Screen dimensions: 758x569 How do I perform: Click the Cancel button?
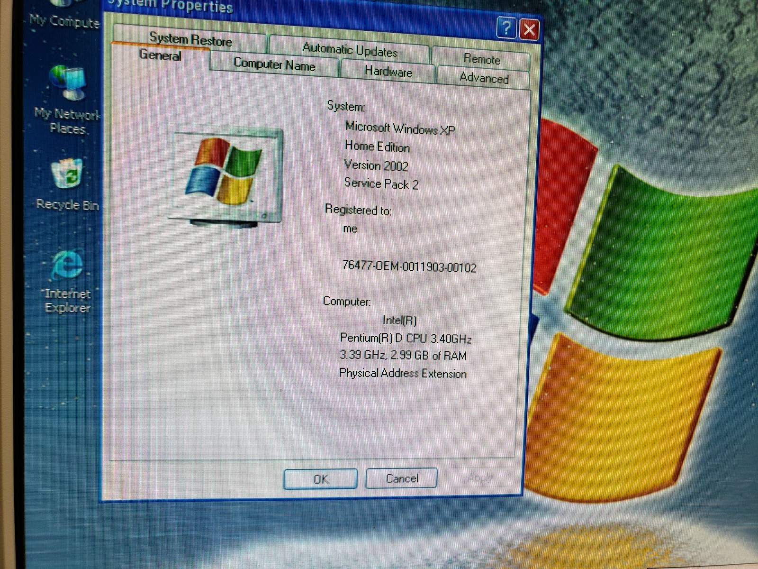point(402,478)
